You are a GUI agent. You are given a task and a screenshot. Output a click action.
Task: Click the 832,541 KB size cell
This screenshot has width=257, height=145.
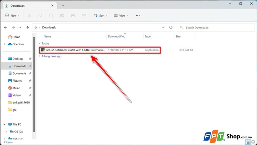click(186, 50)
